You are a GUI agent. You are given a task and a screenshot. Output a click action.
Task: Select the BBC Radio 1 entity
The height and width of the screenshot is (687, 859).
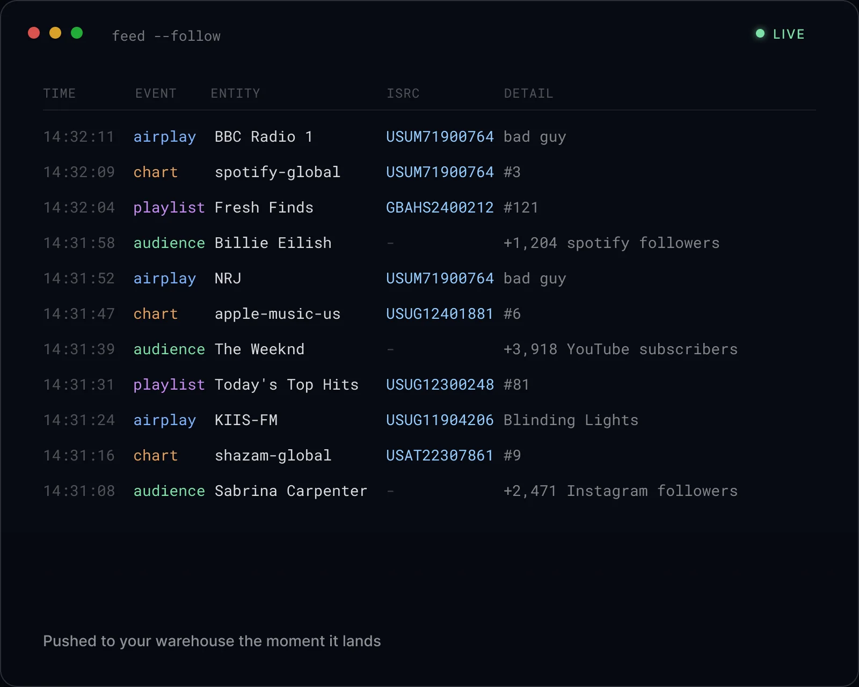tap(264, 137)
